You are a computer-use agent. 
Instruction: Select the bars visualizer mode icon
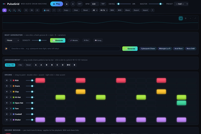tap(186, 18)
